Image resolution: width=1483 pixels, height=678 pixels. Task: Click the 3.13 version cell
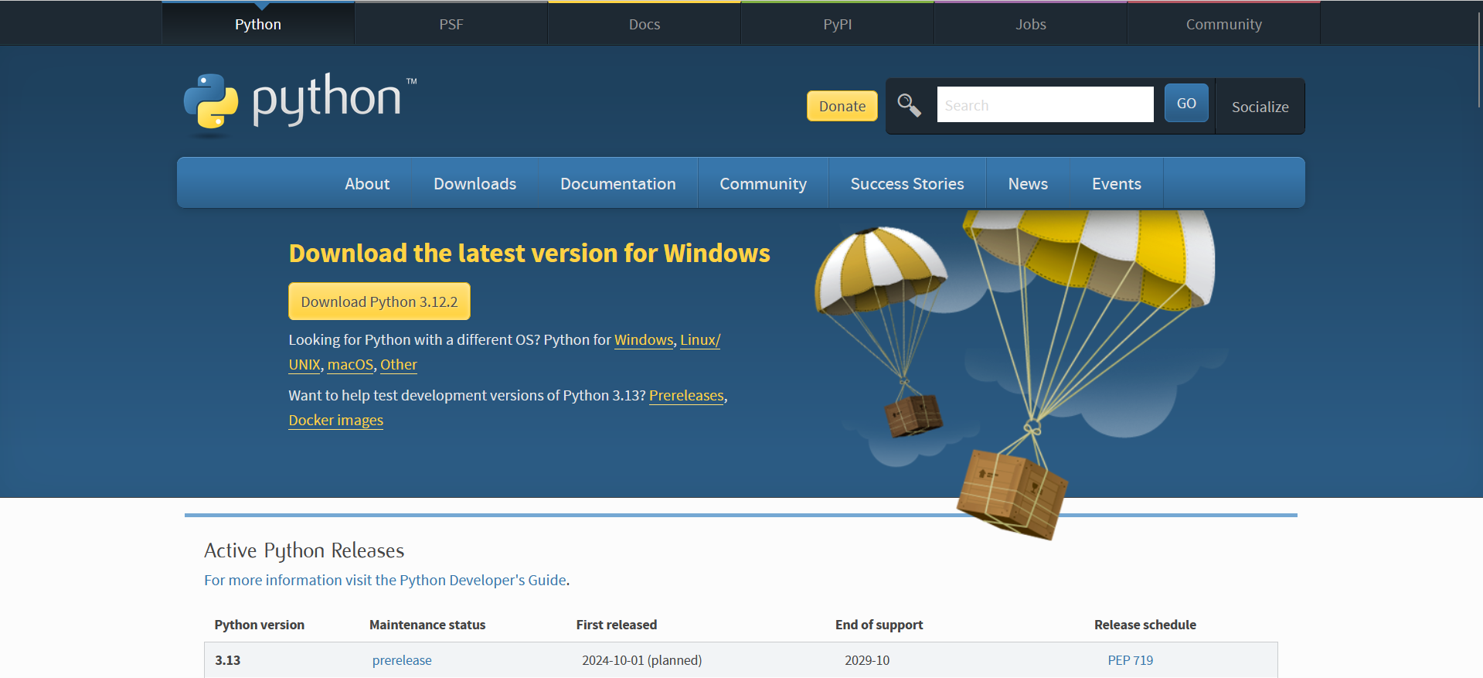click(x=227, y=660)
